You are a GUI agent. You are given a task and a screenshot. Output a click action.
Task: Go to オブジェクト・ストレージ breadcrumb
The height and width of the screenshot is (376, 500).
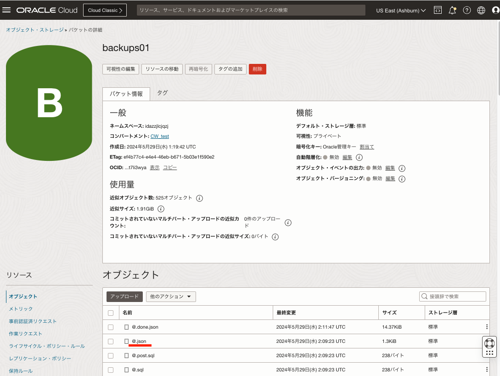tap(35, 30)
